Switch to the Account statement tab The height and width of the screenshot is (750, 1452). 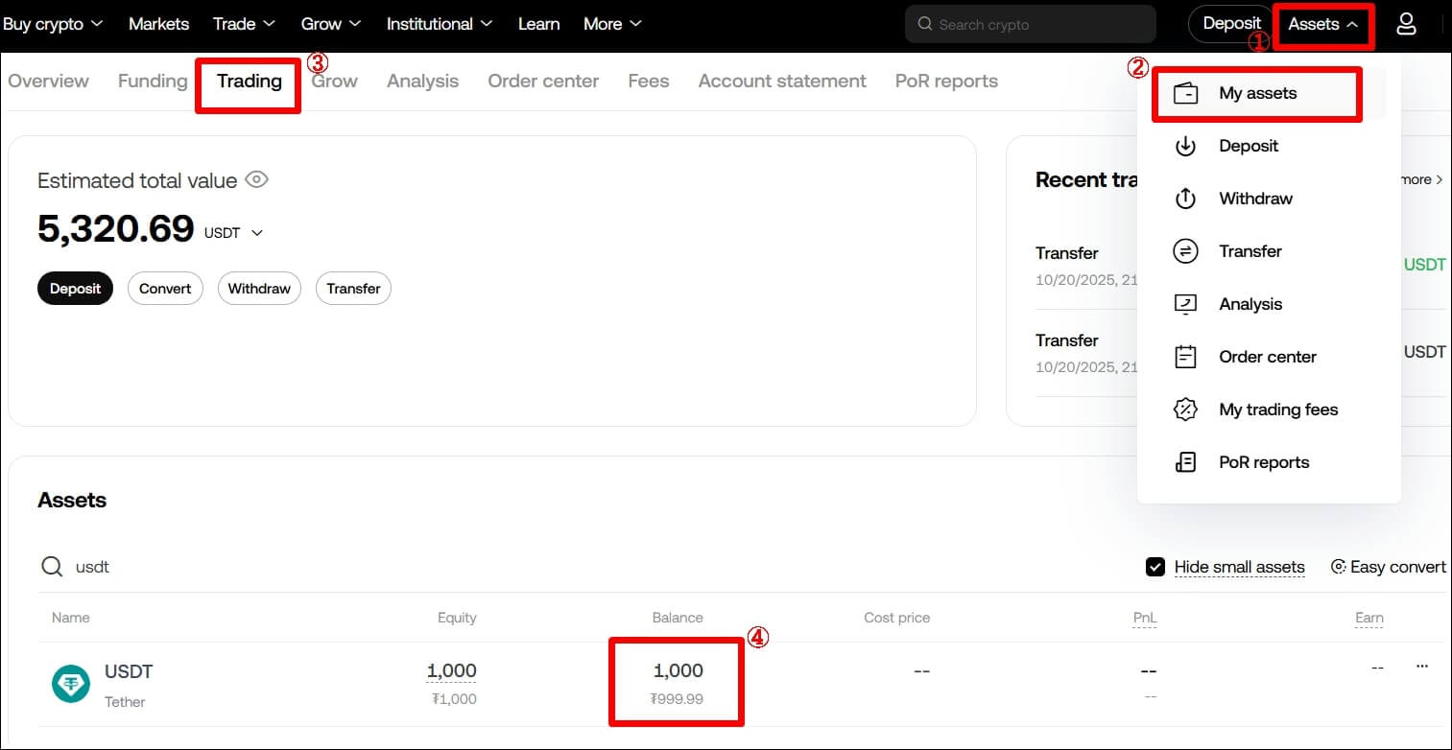click(x=782, y=82)
